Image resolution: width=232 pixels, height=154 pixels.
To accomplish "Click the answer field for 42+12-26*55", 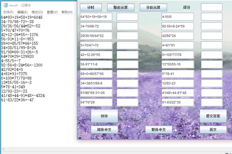I will [x=127, y=55].
